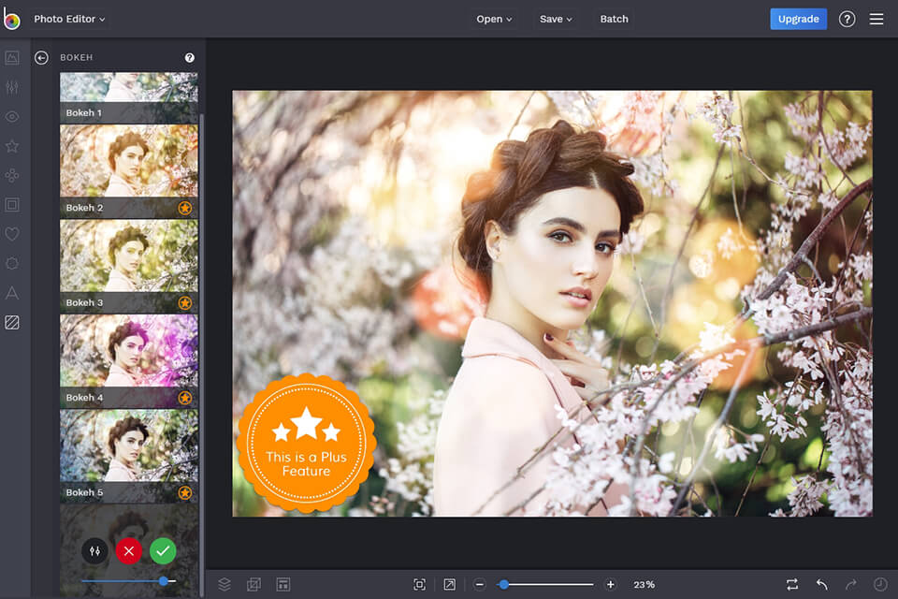Select the Bokeh 3 effect thumbnail
This screenshot has height=599, width=898.
tap(128, 265)
